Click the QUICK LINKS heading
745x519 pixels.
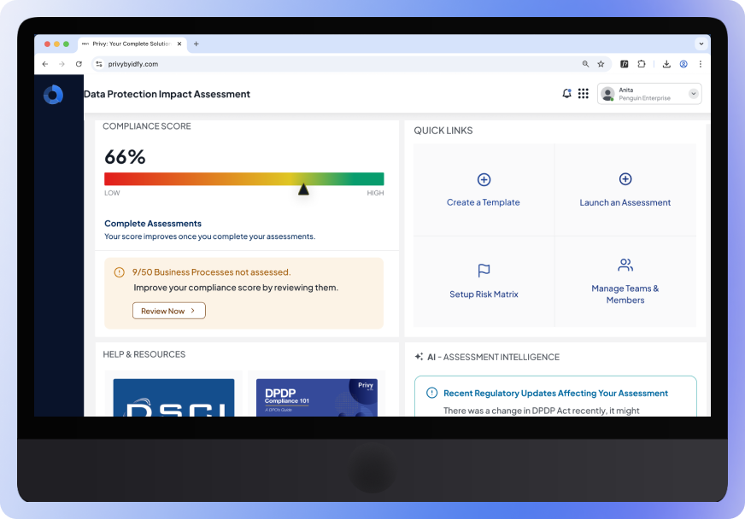pyautogui.click(x=443, y=131)
